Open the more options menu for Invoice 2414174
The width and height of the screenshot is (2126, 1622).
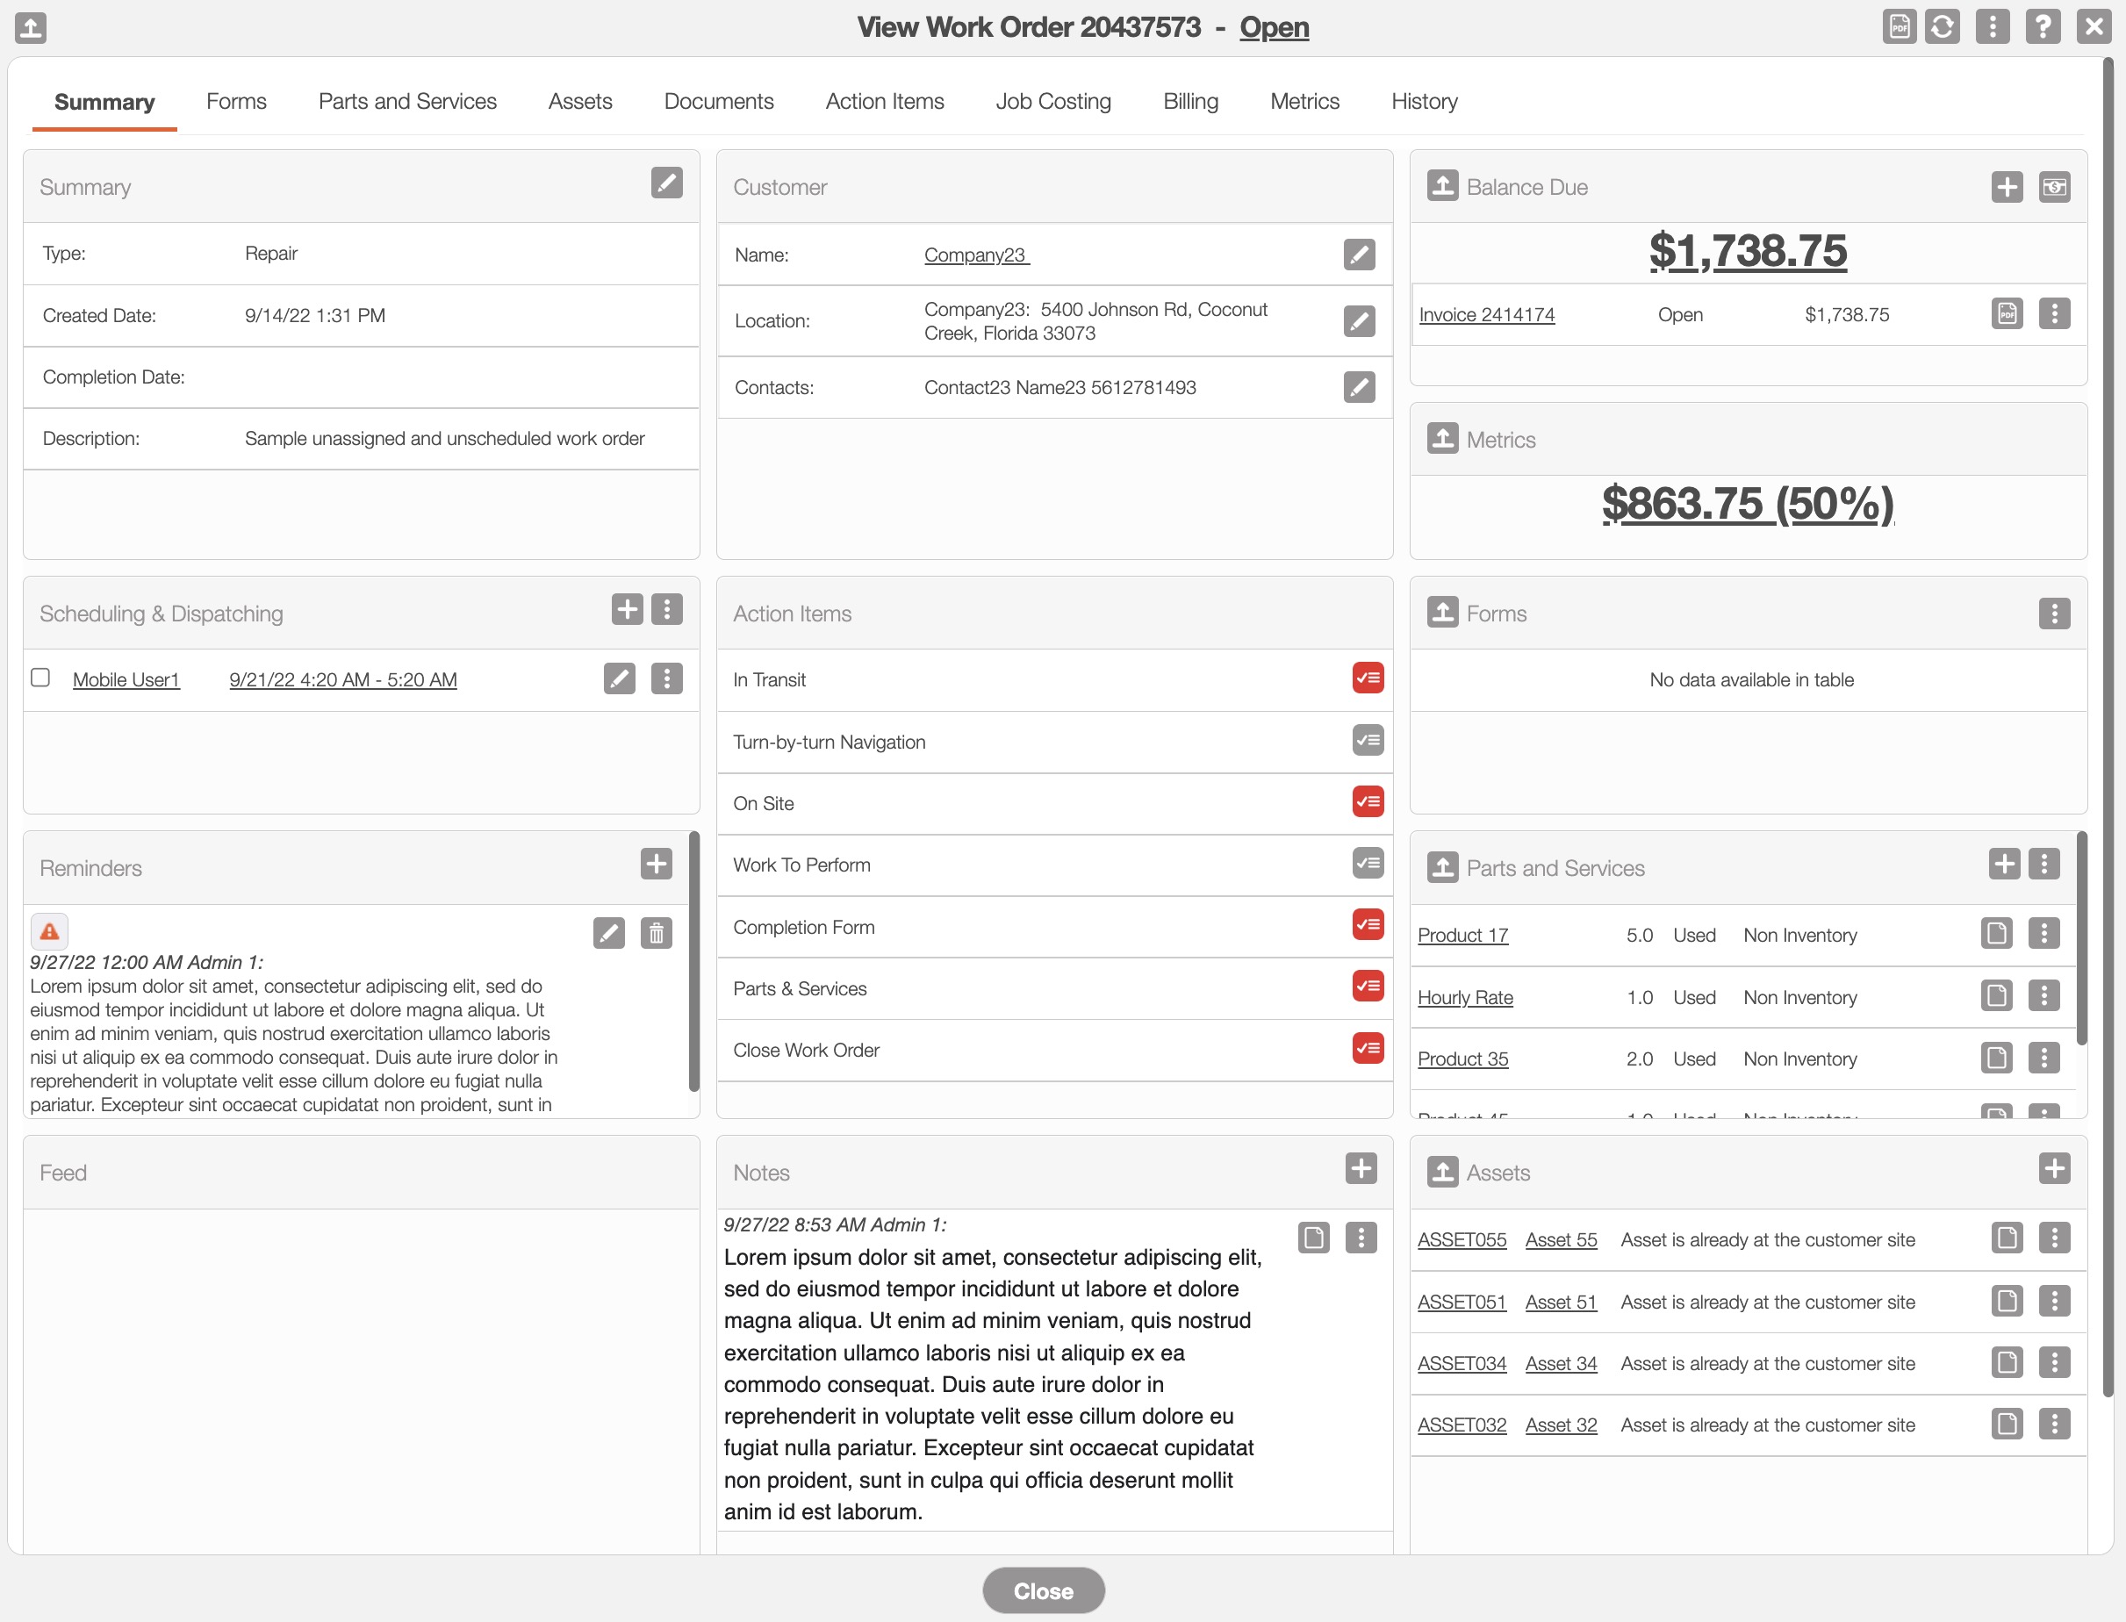tap(2054, 314)
